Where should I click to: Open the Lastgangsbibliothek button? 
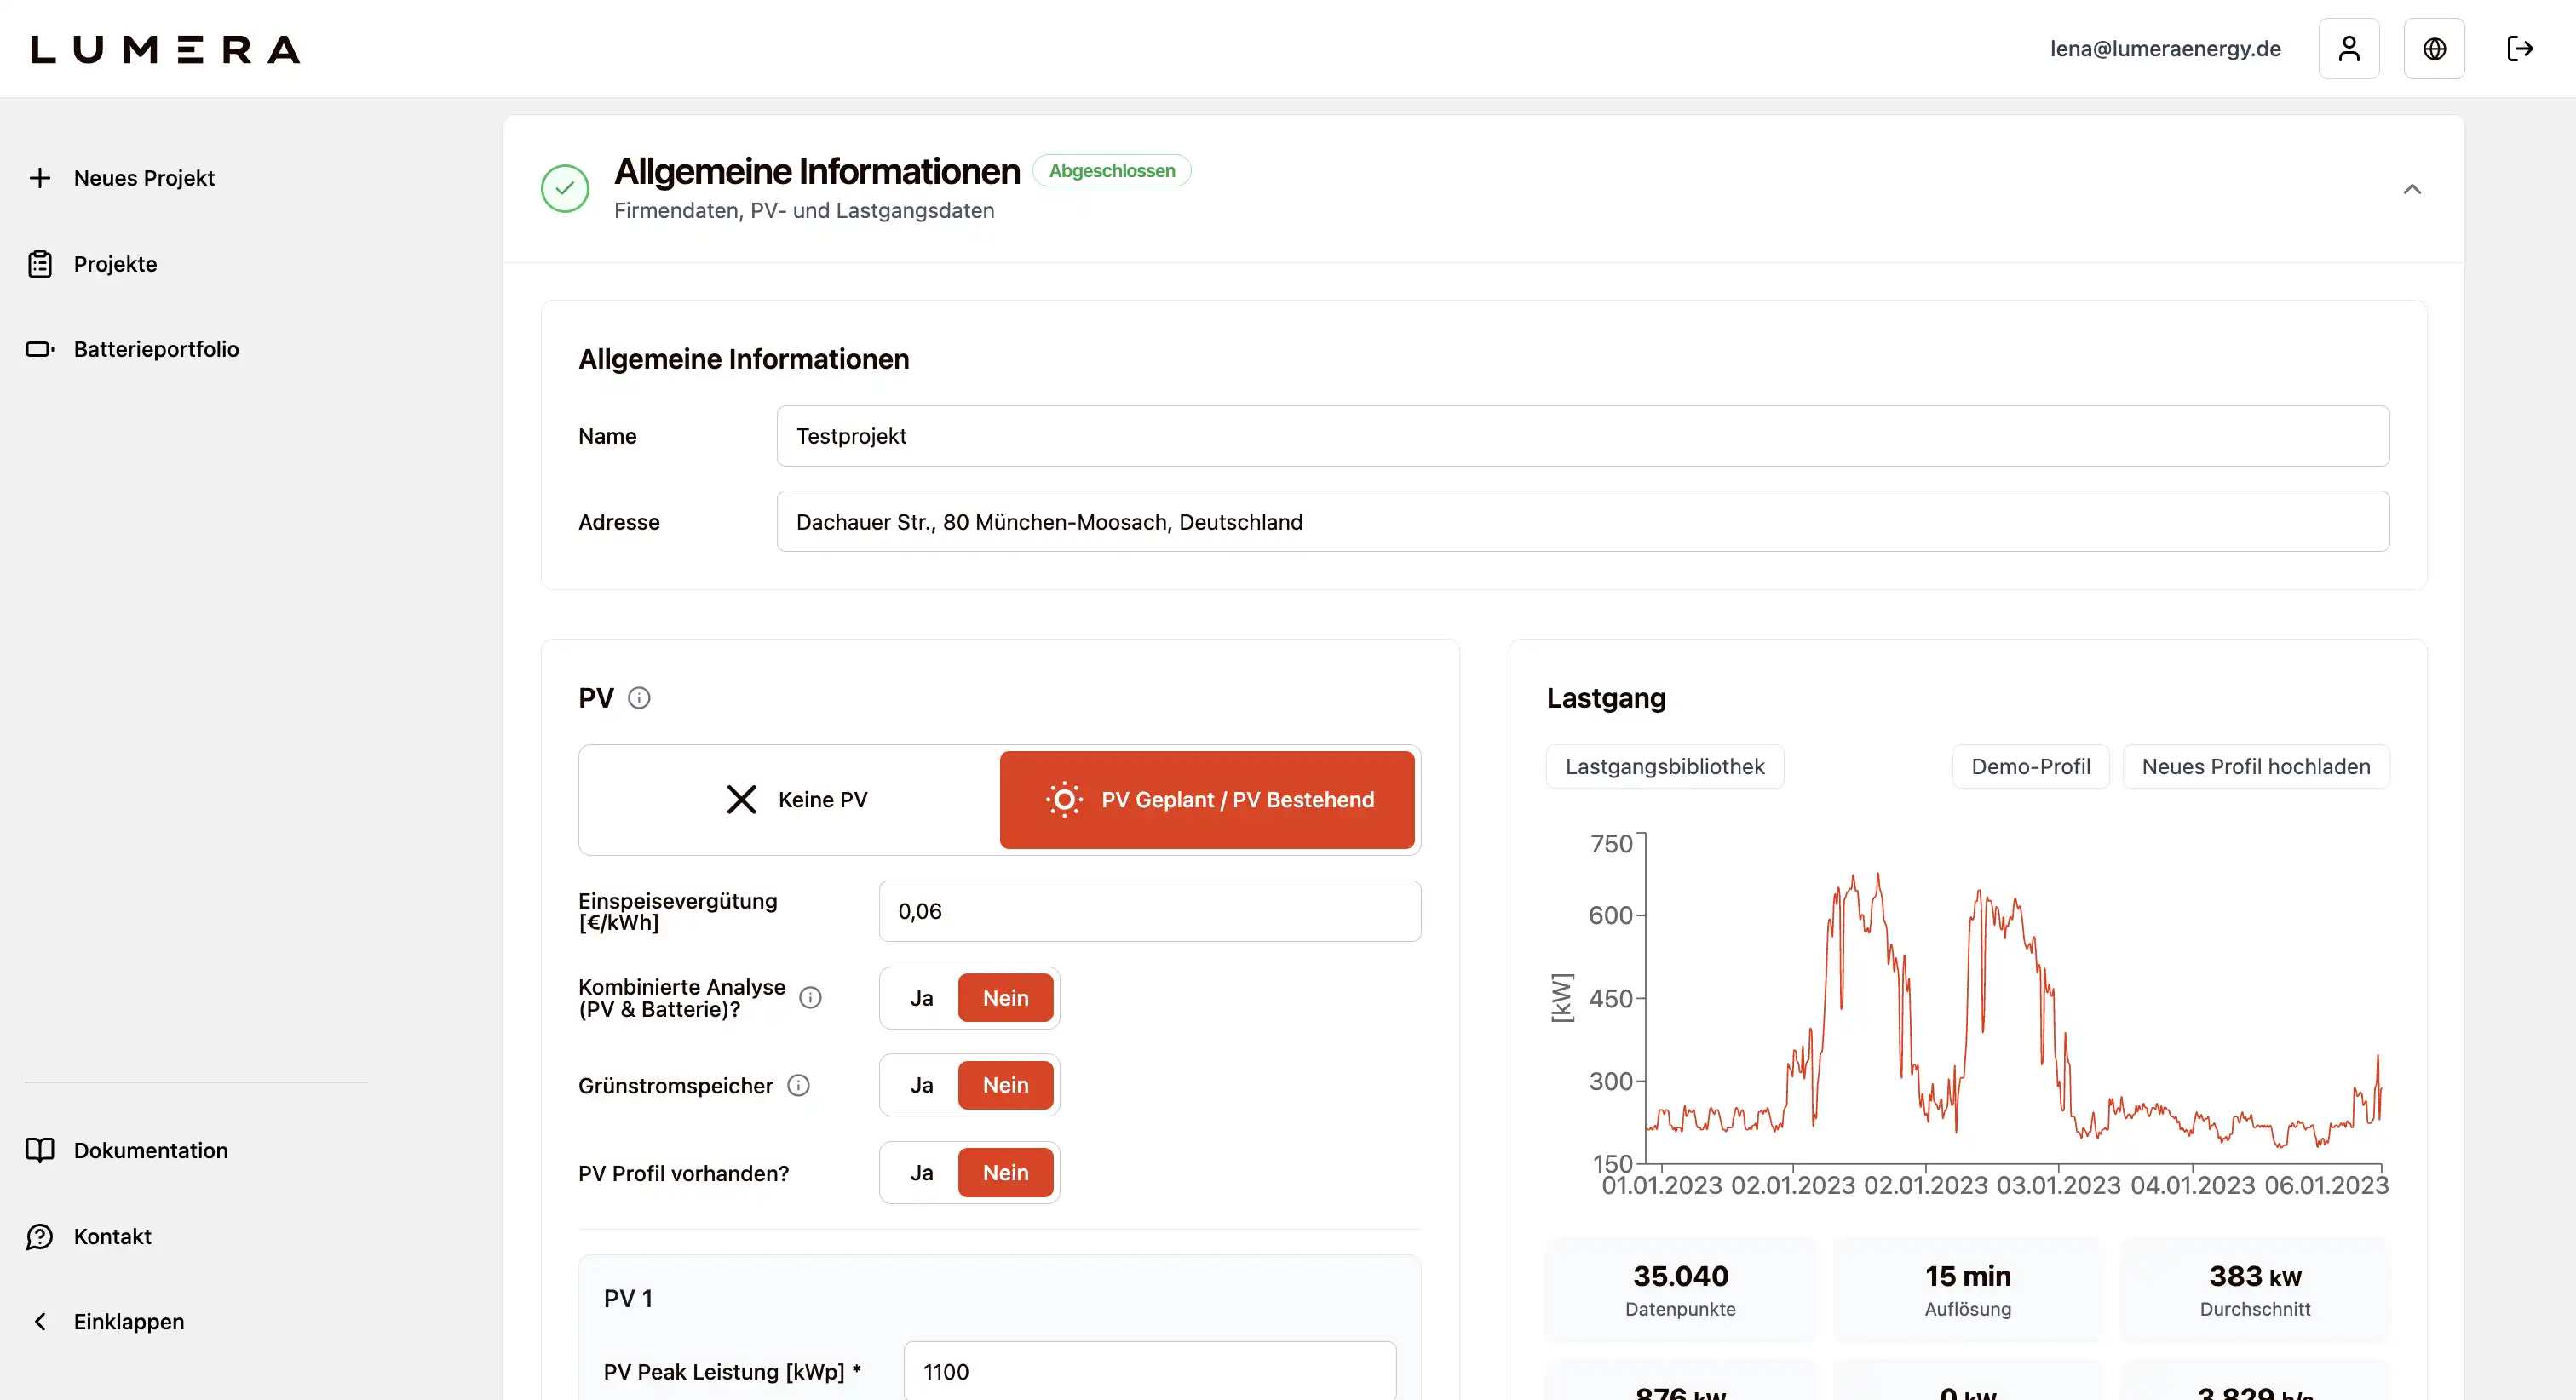tap(1664, 767)
